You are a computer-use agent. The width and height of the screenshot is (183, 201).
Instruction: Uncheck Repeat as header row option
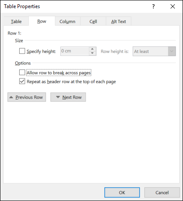[x=22, y=81]
